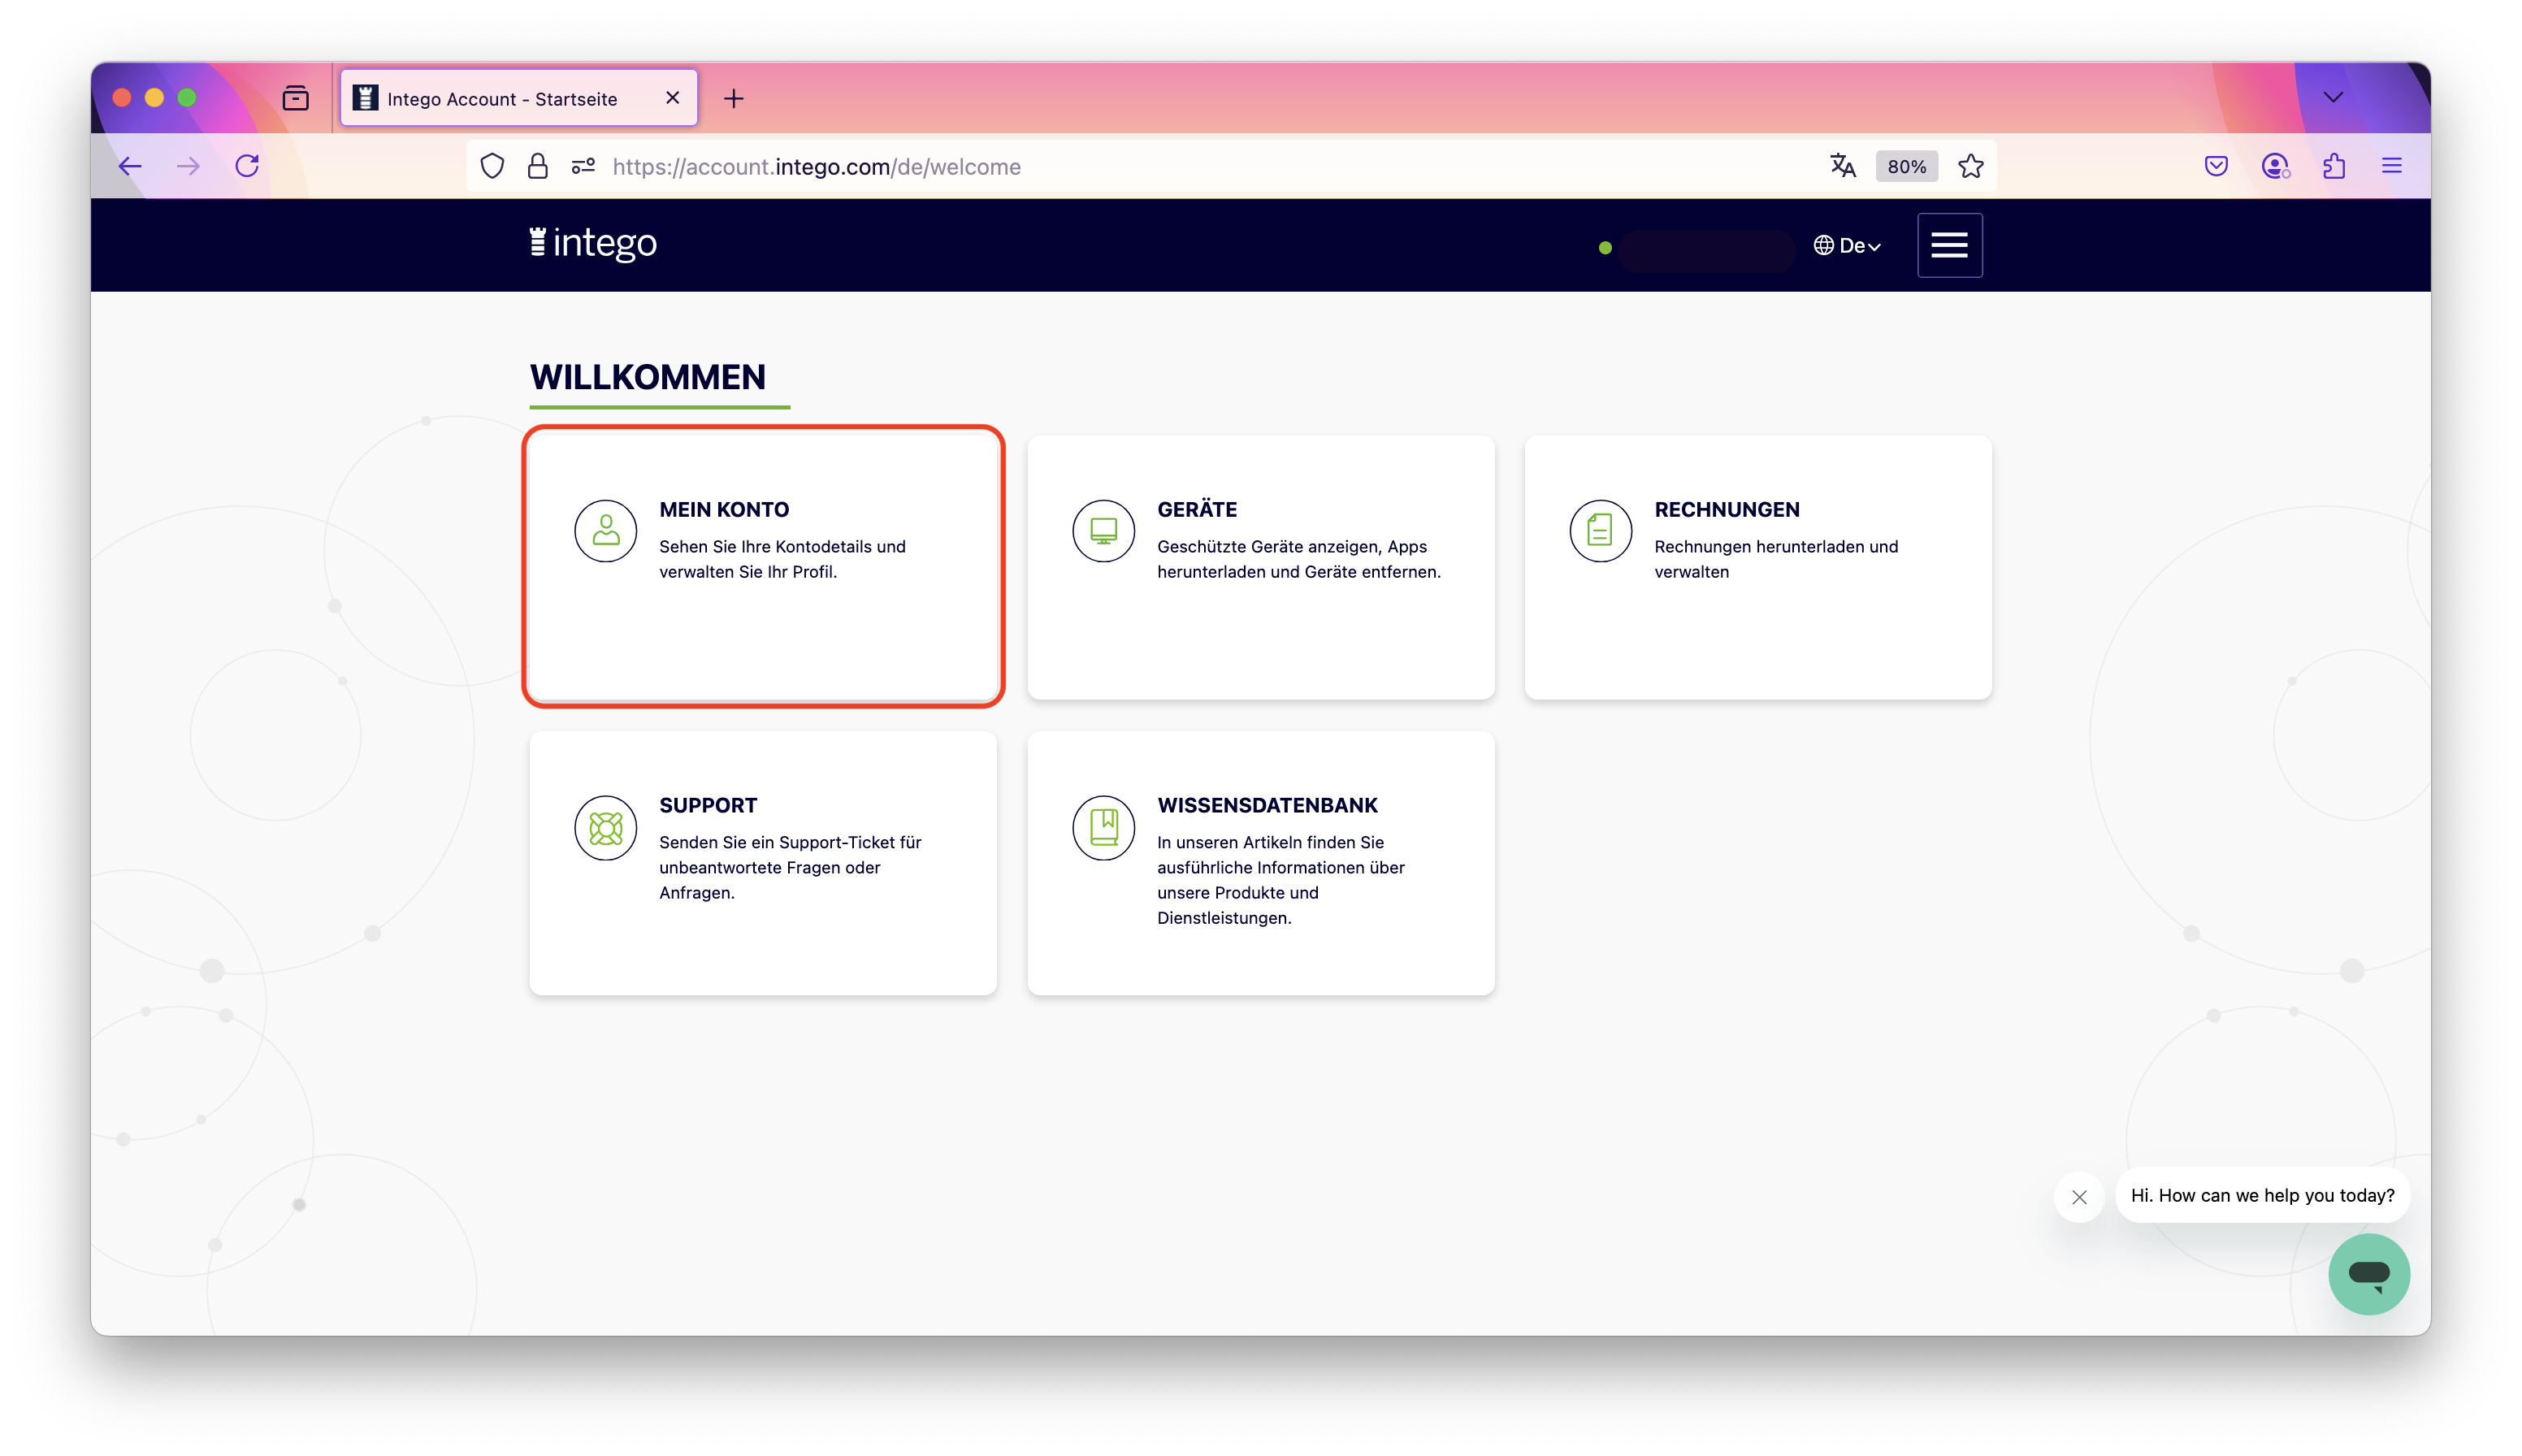Show site security padlock info
Image resolution: width=2522 pixels, height=1456 pixels.
tap(537, 166)
